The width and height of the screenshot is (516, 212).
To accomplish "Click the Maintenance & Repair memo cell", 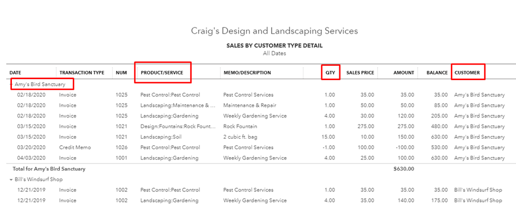I will click(x=250, y=105).
